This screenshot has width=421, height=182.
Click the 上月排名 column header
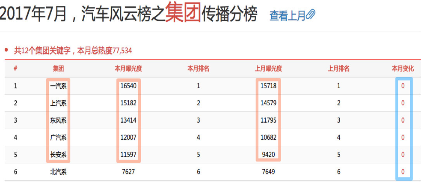pyautogui.click(x=338, y=69)
